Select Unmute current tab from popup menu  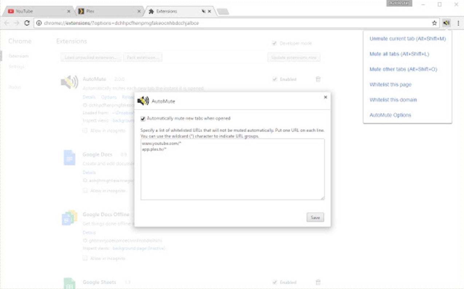407,39
